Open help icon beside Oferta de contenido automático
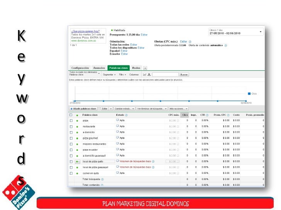The image size is (281, 210). click(x=226, y=45)
